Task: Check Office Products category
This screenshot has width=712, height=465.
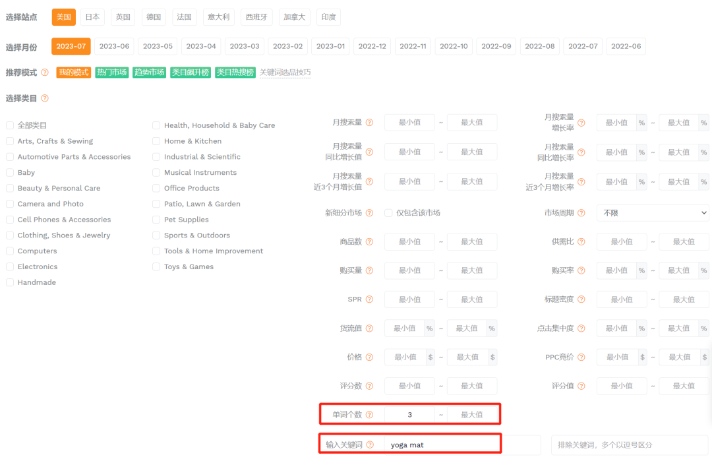Action: coord(156,188)
